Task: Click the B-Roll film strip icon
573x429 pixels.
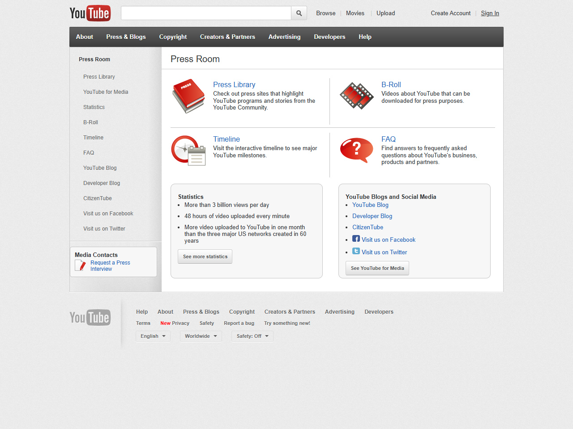Action: [357, 96]
